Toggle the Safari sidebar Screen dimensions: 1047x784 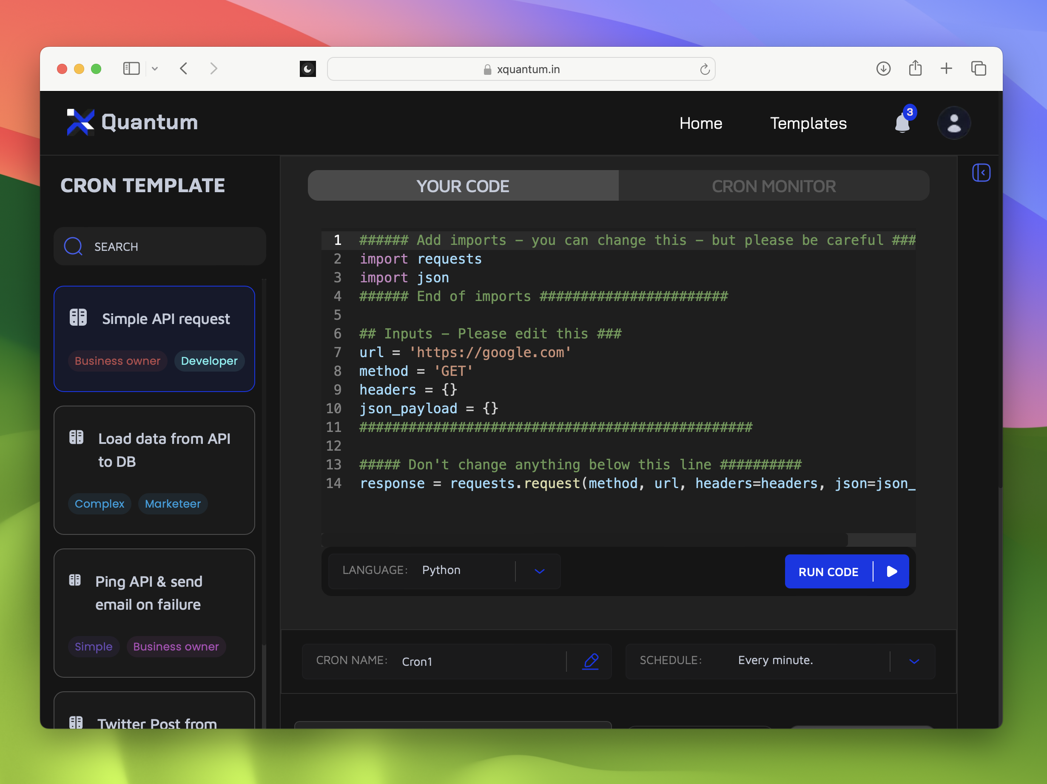131,68
